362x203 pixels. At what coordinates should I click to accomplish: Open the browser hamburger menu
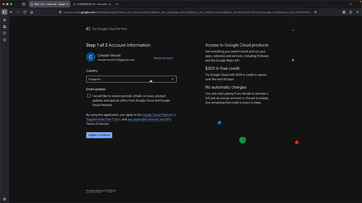pos(357,12)
